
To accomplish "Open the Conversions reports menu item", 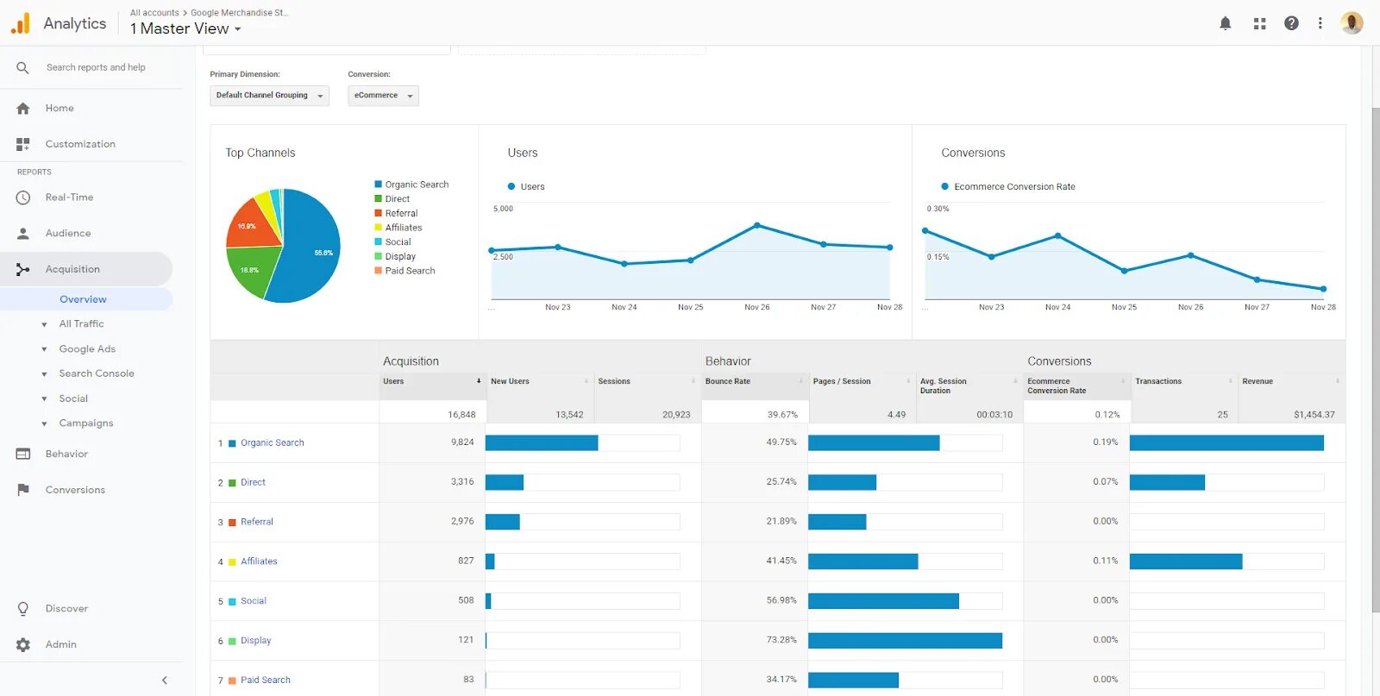I will coord(75,490).
